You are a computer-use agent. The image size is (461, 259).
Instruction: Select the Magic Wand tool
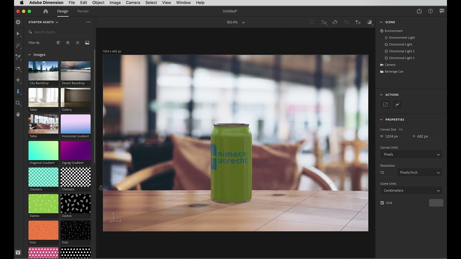(x=18, y=45)
